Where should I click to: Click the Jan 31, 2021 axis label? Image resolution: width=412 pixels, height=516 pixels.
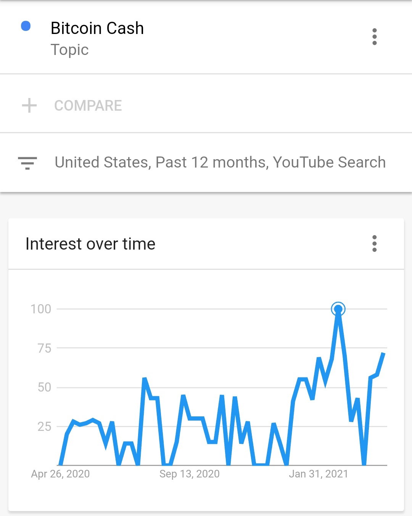tap(319, 474)
